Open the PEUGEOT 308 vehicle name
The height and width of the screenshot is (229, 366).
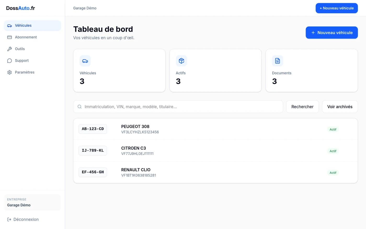pyautogui.click(x=135, y=126)
